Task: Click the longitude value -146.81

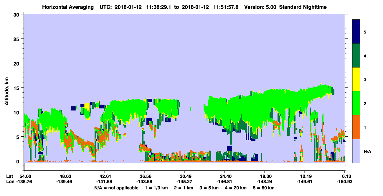Action: [x=224, y=182]
